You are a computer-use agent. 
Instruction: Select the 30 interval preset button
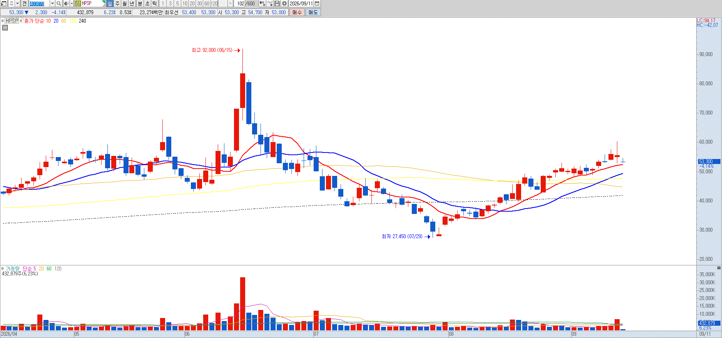coord(199,3)
